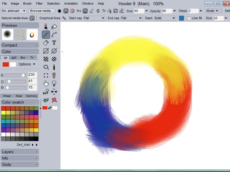Viewport: 230px width, 172px height.
Task: Click the 100 percent zoom bulb icon
Action: pos(46,92)
